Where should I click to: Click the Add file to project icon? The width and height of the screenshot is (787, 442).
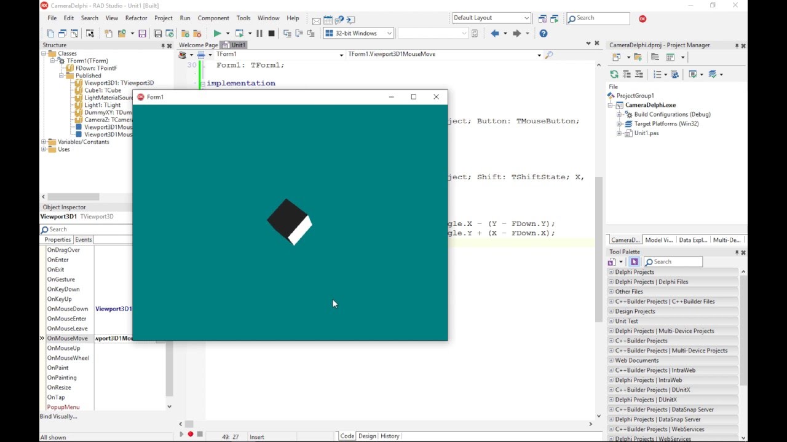pos(185,33)
